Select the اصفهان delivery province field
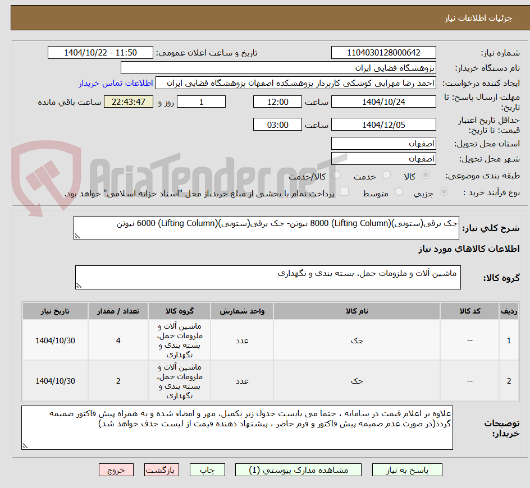The width and height of the screenshot is (530, 488). 383,143
